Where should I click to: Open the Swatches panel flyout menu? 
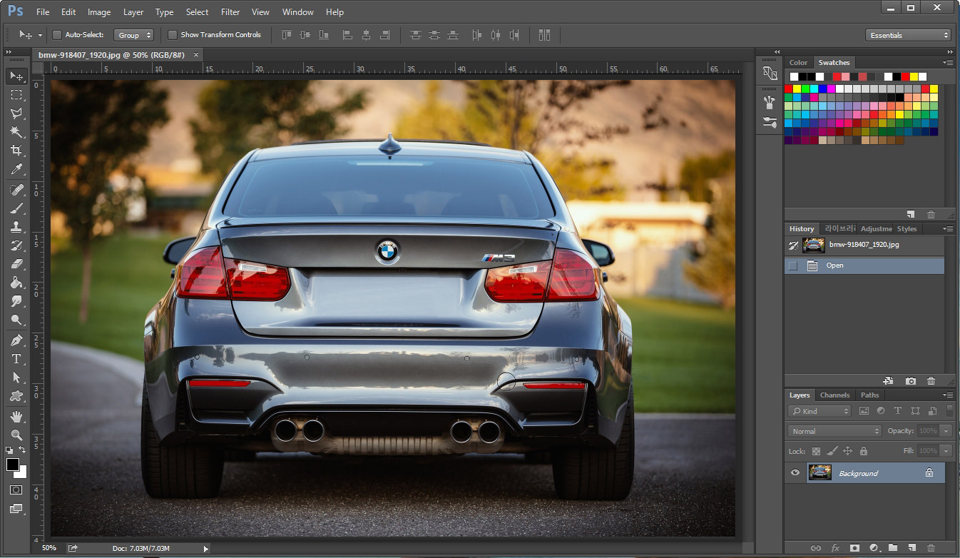(948, 63)
